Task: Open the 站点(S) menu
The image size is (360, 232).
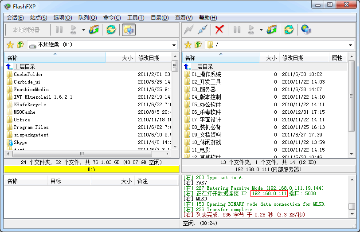Action: click(x=39, y=18)
